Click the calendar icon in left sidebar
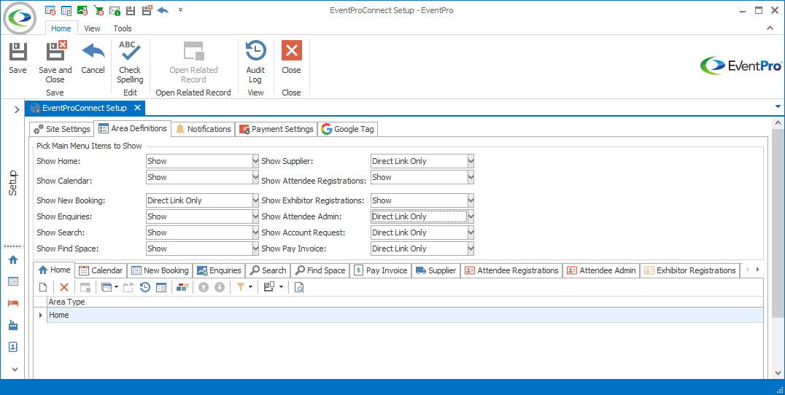The height and width of the screenshot is (395, 785). click(13, 281)
